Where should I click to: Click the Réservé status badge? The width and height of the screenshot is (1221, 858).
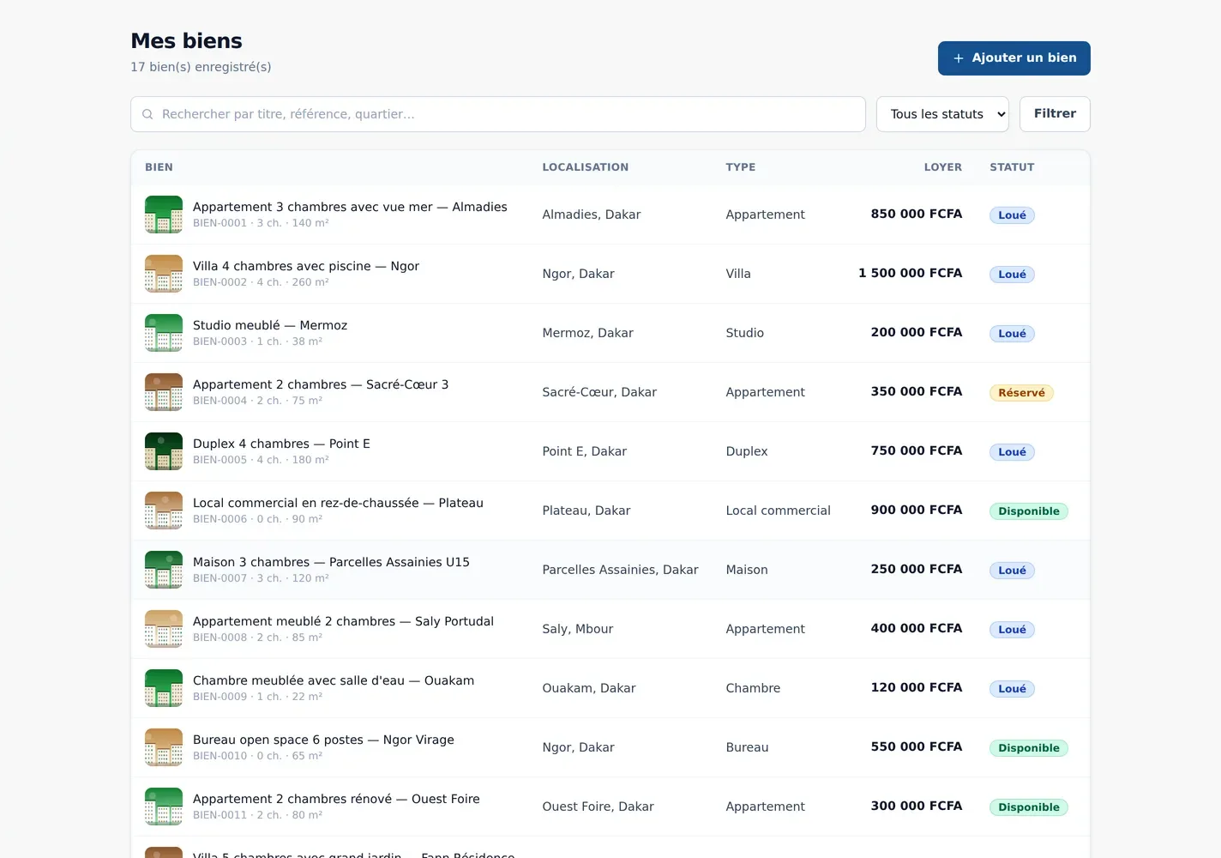(1021, 393)
